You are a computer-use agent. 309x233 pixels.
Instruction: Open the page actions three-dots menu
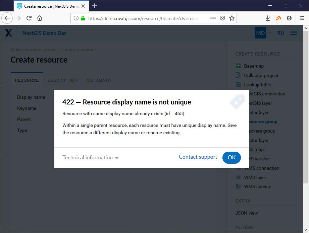point(213,18)
